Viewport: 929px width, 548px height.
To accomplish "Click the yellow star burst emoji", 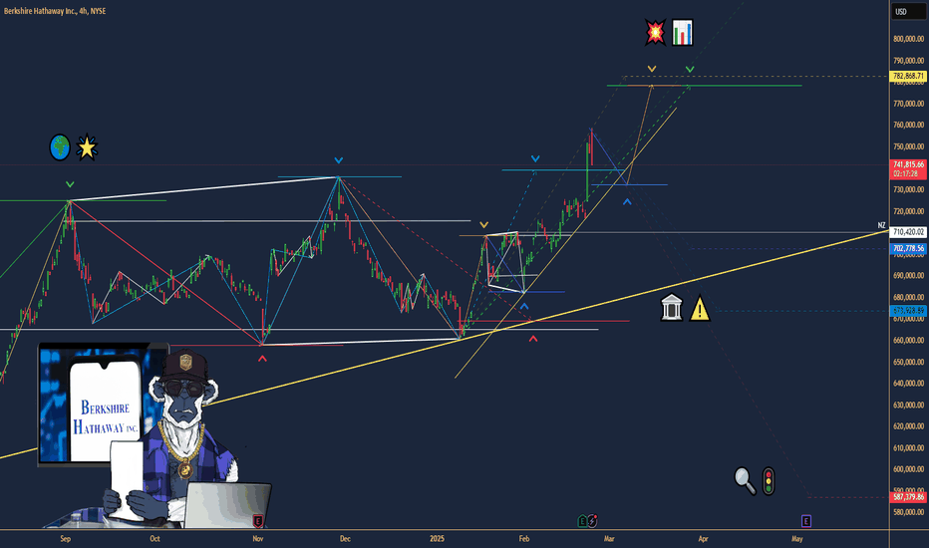I will [87, 147].
